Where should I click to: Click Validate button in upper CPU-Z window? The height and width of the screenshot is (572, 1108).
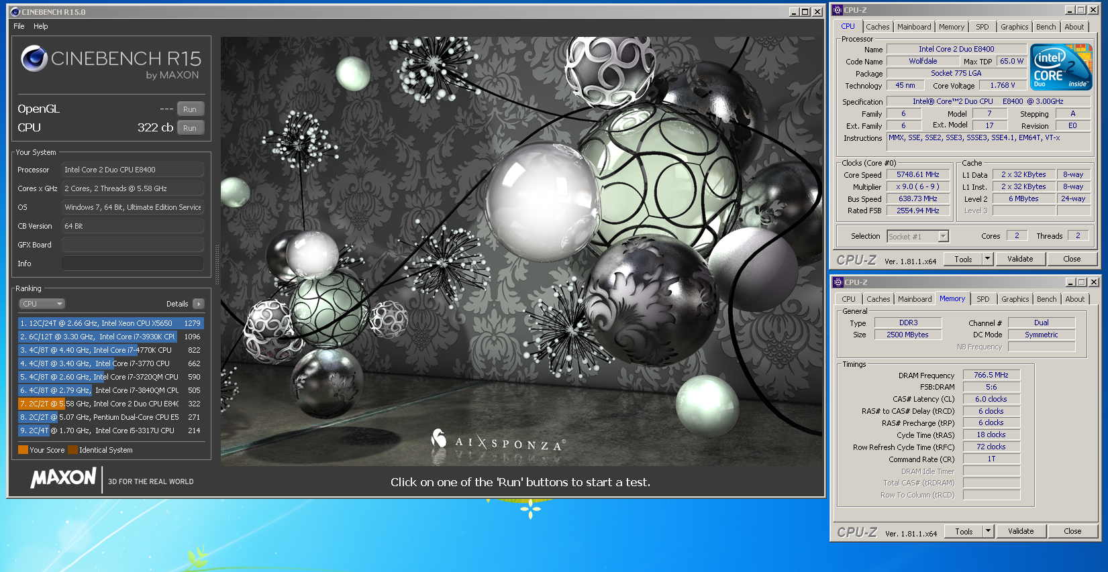point(1020,259)
